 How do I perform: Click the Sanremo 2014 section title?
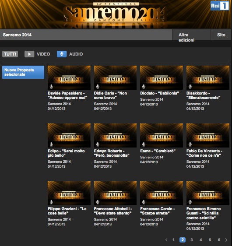17,35
